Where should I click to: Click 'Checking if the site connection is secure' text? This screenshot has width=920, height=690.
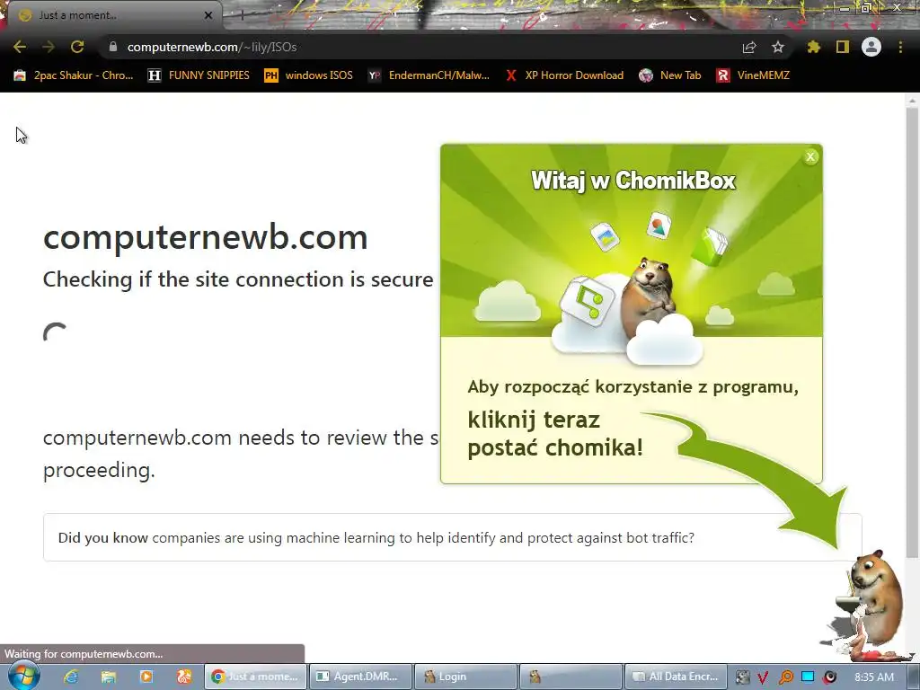(238, 279)
